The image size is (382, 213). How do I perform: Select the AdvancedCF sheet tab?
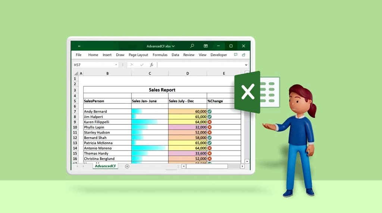coord(105,166)
